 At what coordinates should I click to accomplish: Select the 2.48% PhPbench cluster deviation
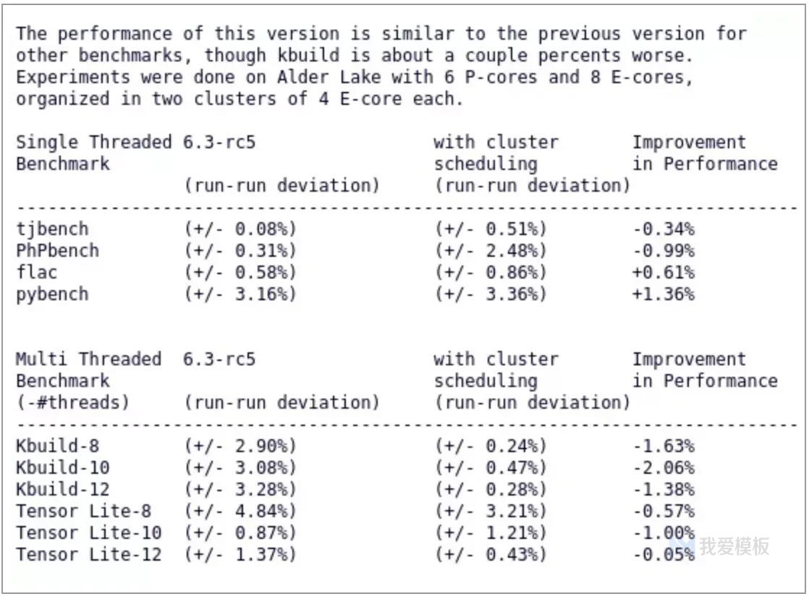[x=512, y=251]
